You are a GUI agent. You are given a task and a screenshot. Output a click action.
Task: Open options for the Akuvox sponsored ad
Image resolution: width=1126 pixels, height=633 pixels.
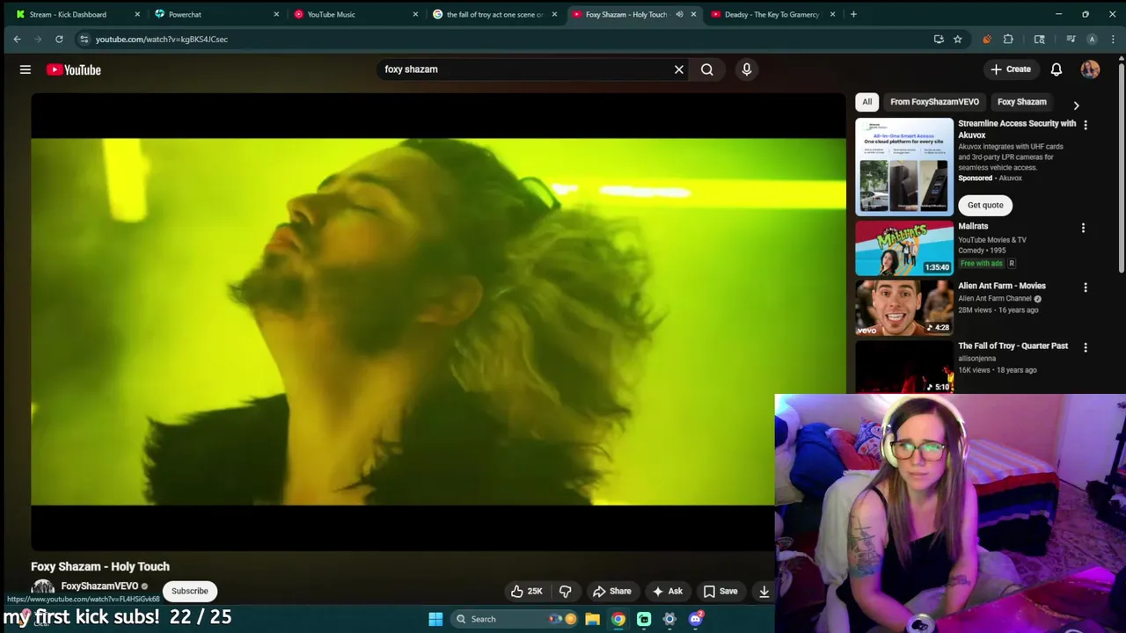pyautogui.click(x=1085, y=125)
